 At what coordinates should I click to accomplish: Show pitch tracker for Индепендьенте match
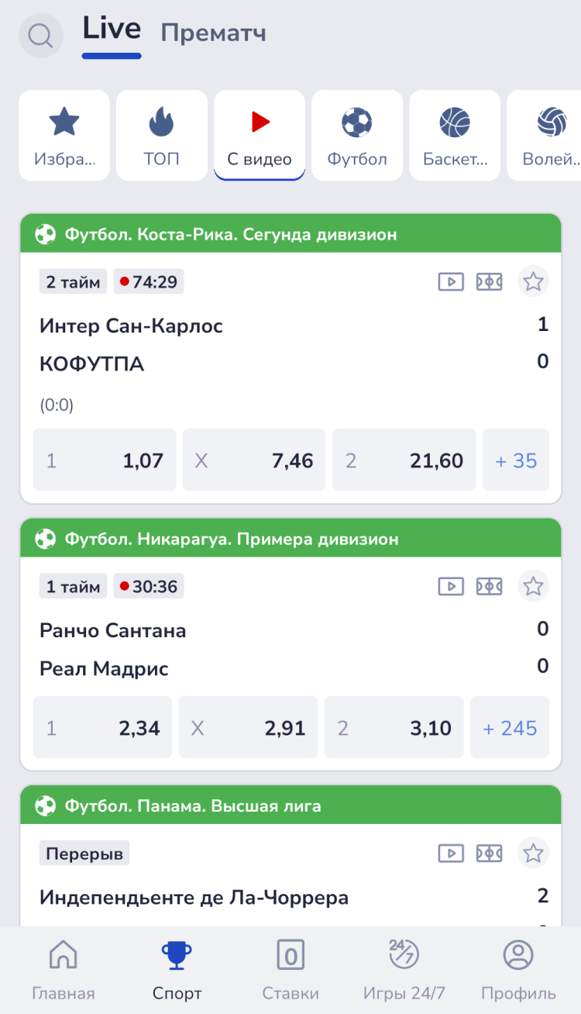point(489,854)
